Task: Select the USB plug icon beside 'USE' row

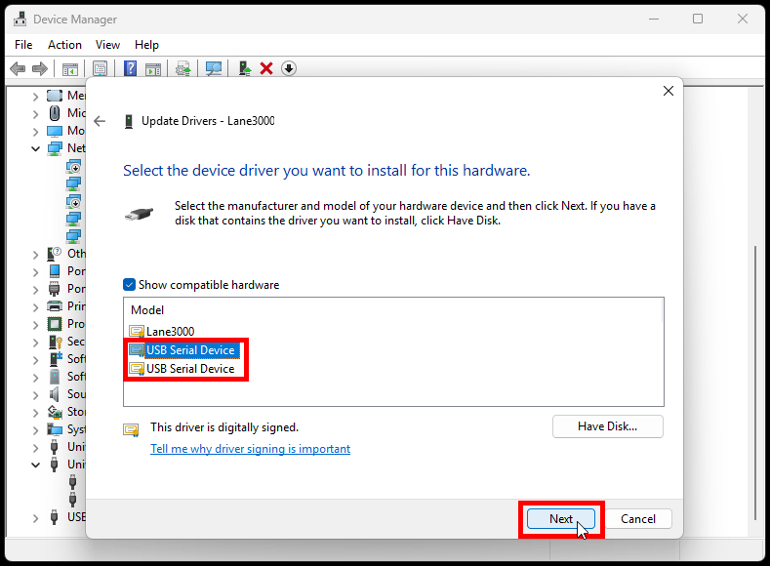Action: coord(55,517)
